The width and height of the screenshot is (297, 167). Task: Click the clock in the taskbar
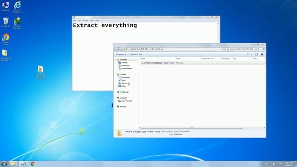[289, 164]
